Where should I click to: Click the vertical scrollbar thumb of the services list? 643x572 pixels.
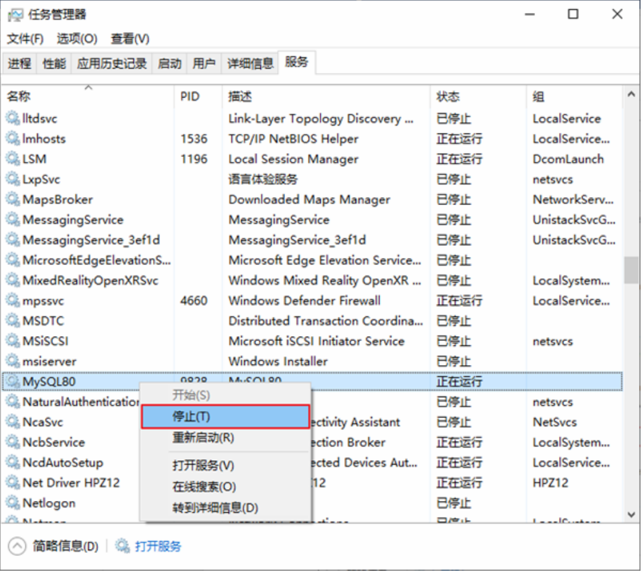pyautogui.click(x=631, y=270)
